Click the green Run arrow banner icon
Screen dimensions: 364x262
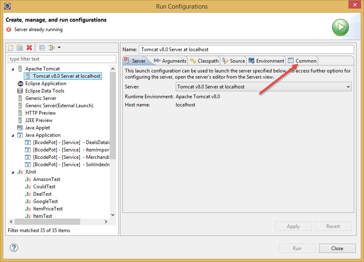point(340,27)
